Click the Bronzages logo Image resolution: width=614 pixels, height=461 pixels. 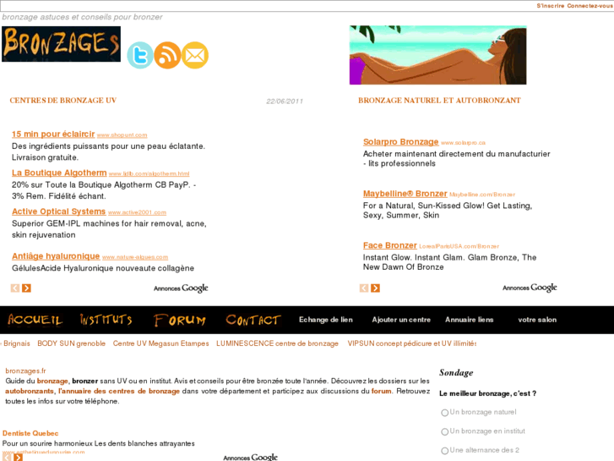61,44
